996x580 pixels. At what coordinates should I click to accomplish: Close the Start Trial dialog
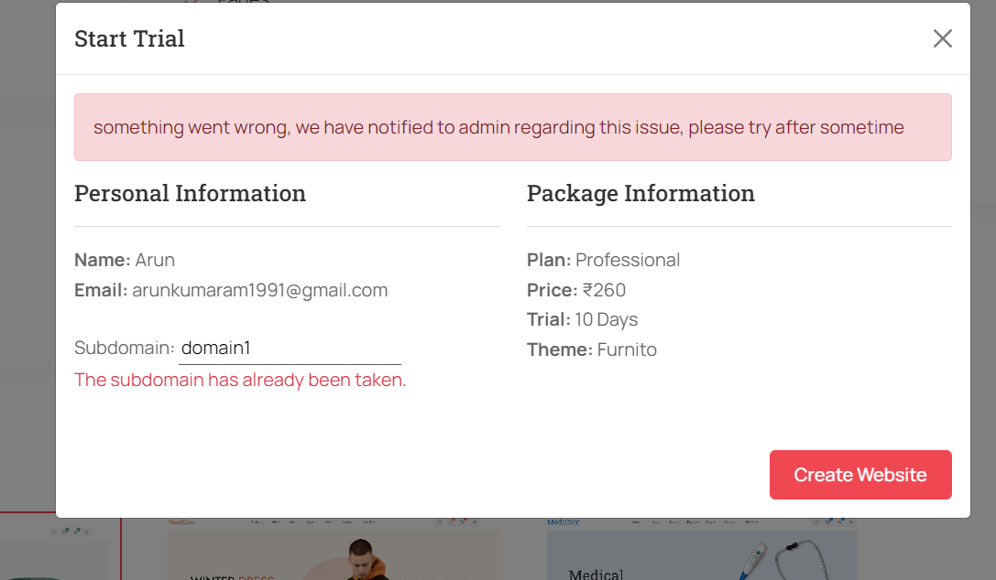point(943,38)
